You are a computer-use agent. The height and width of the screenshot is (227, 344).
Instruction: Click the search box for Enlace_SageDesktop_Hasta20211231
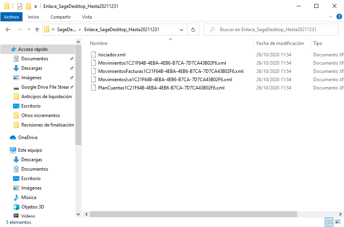point(271,30)
